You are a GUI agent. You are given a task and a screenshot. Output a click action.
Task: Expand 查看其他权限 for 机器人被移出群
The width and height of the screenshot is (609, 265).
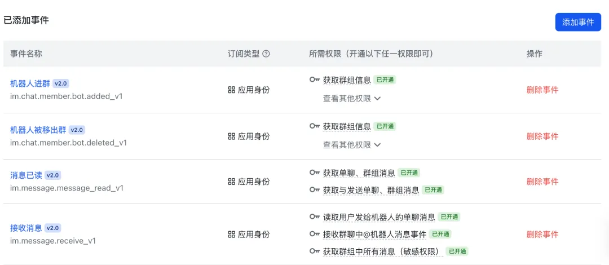[352, 145]
